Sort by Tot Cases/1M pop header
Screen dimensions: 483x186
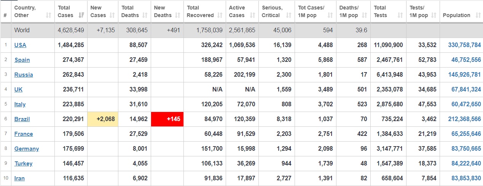point(315,11)
